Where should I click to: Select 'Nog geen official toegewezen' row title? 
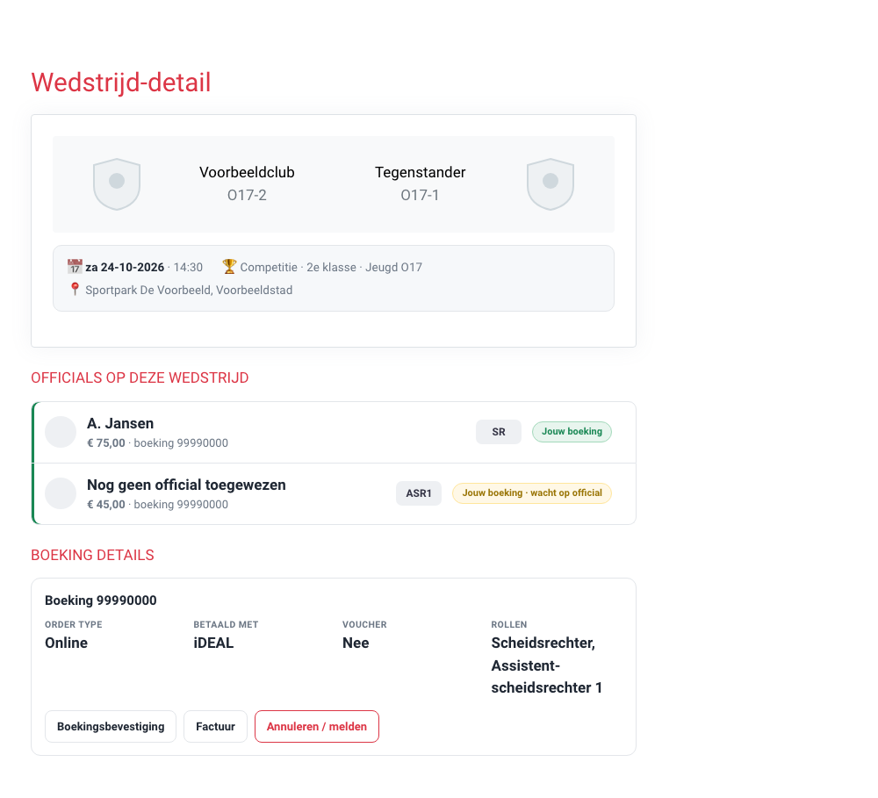[x=186, y=485]
